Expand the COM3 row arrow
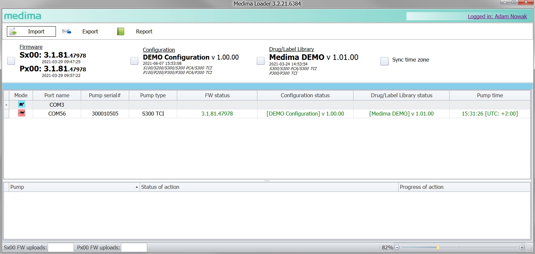The image size is (535, 254). point(6,105)
